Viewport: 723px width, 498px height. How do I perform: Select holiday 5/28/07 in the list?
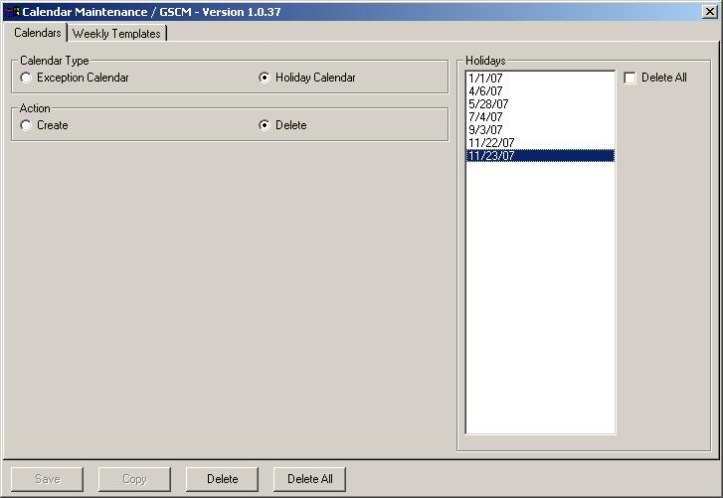pyautogui.click(x=540, y=104)
